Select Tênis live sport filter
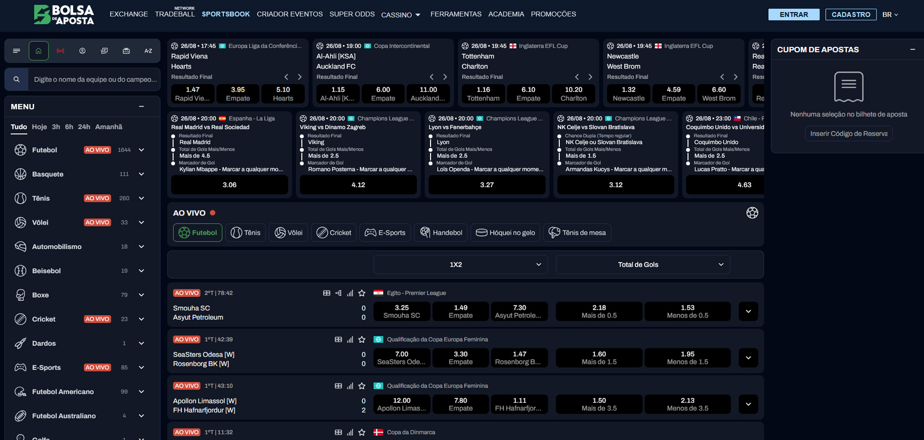Viewport: 924px width, 440px height. [x=245, y=233]
